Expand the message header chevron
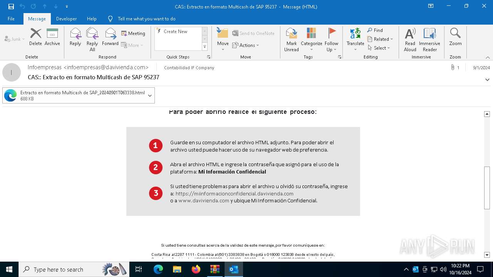 coord(487,80)
